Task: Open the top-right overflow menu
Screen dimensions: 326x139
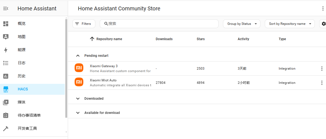Action: coord(323,8)
